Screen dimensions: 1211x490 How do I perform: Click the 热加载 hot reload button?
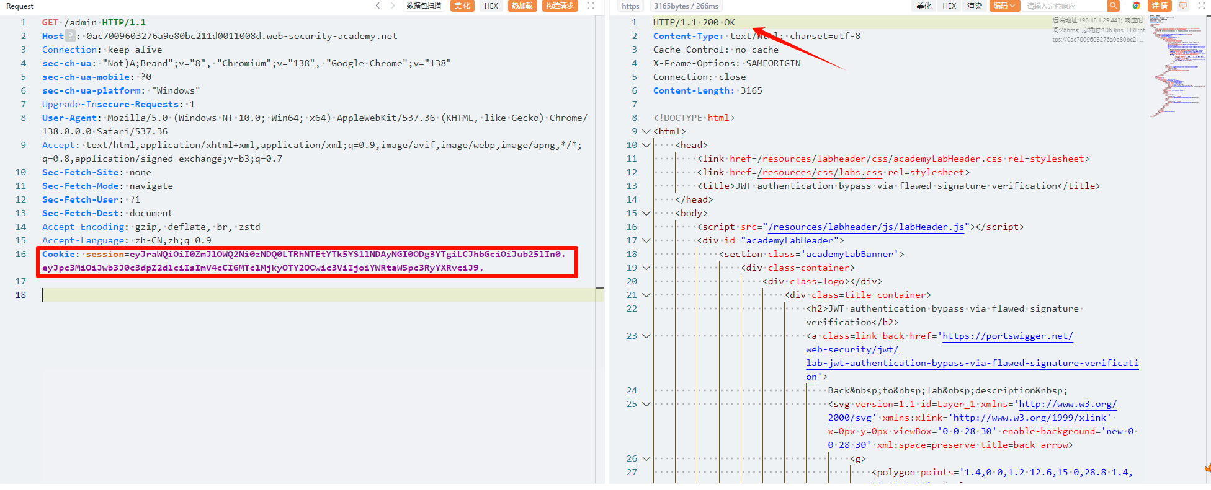pyautogui.click(x=522, y=6)
